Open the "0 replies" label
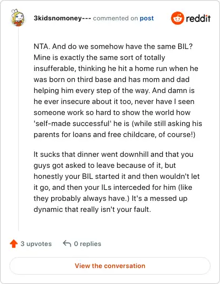 [x=87, y=244]
